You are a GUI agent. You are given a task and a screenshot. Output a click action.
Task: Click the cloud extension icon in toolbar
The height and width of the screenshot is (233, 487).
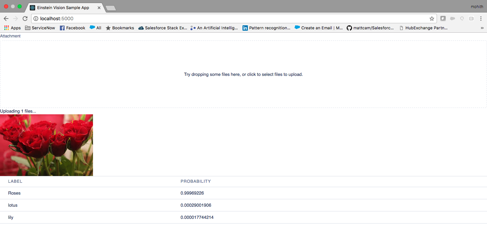click(453, 19)
